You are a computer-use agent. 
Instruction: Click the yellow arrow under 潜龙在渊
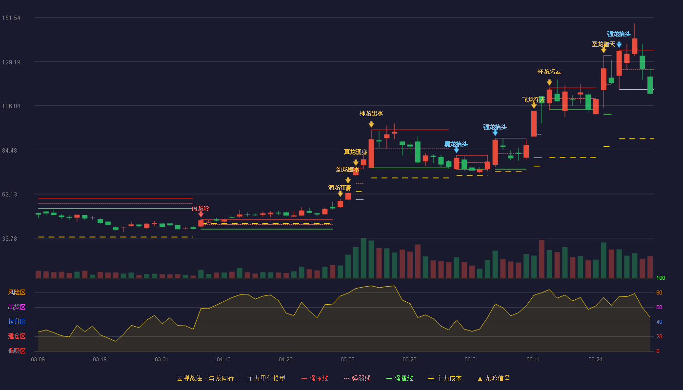tap(340, 194)
